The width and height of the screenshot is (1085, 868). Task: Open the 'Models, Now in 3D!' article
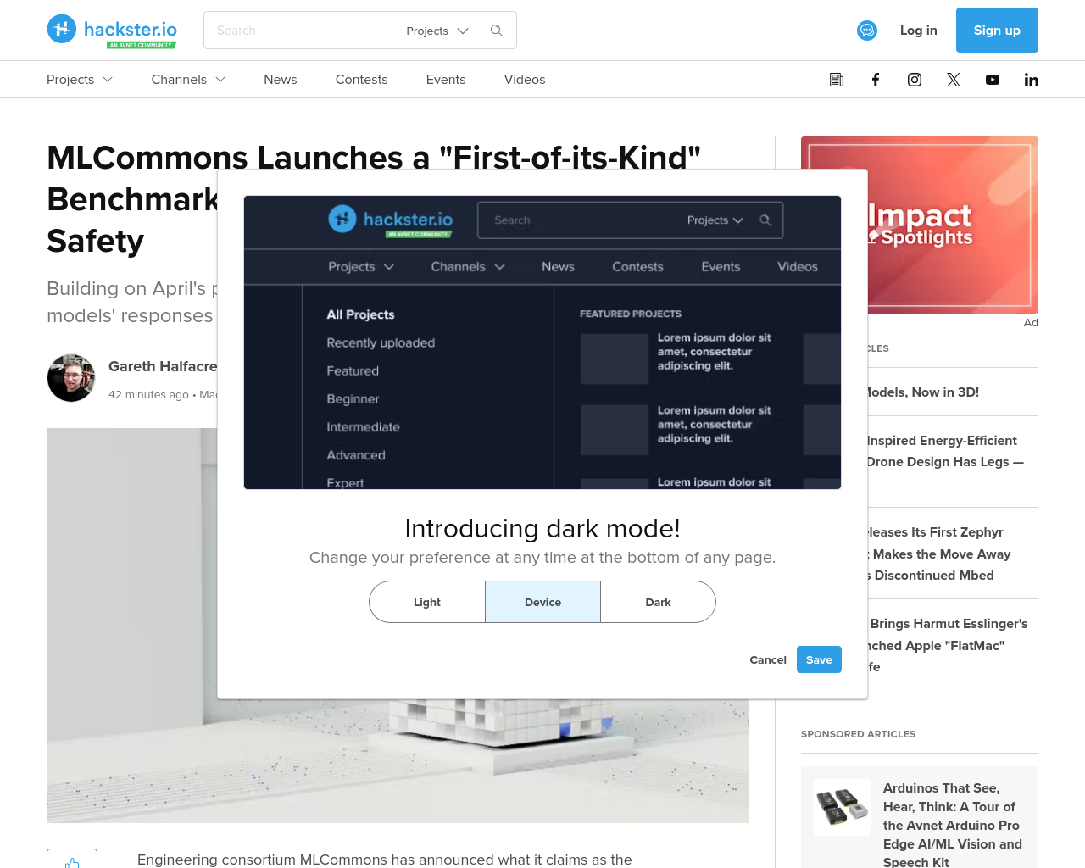(923, 392)
